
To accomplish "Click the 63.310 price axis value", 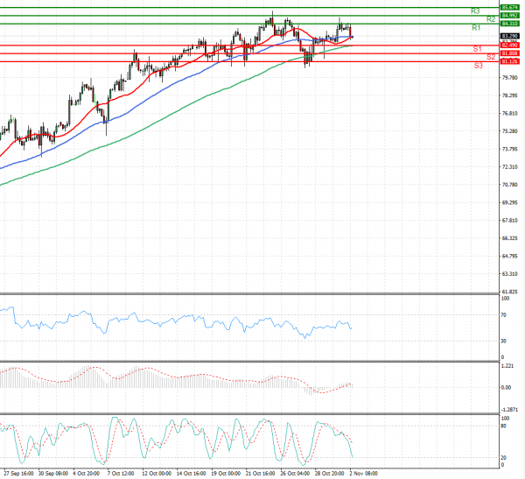I will coord(509,274).
